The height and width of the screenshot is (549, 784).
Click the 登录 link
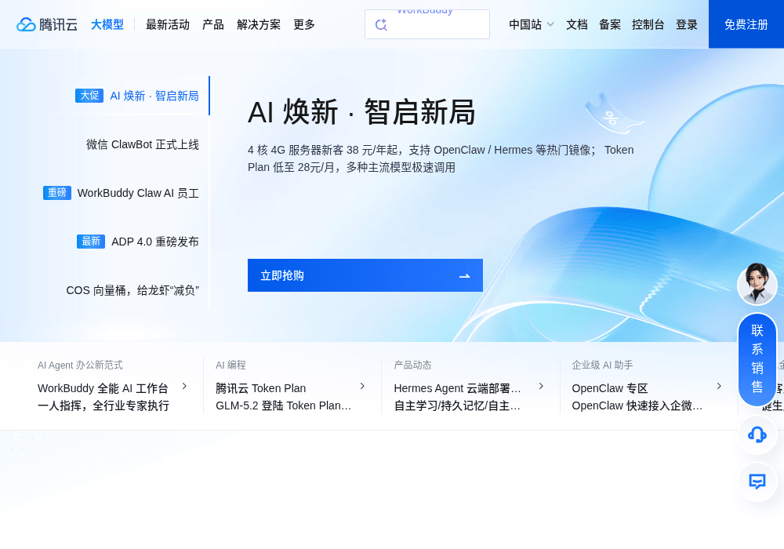pyautogui.click(x=687, y=24)
